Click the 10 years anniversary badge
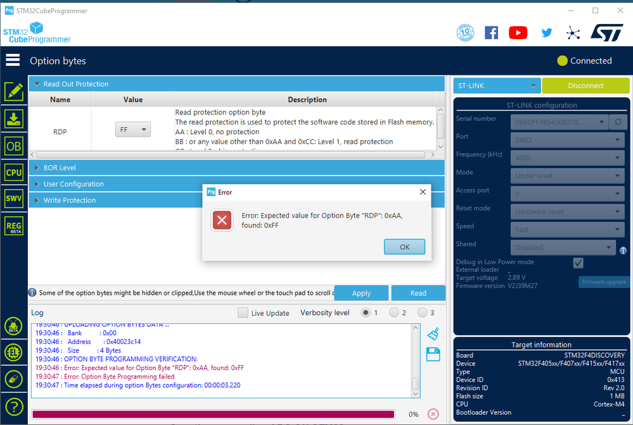The image size is (633, 425). point(465,33)
